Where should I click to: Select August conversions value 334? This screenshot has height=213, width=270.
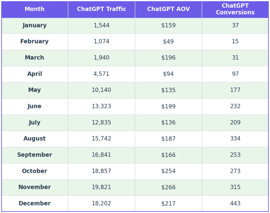[x=235, y=139]
